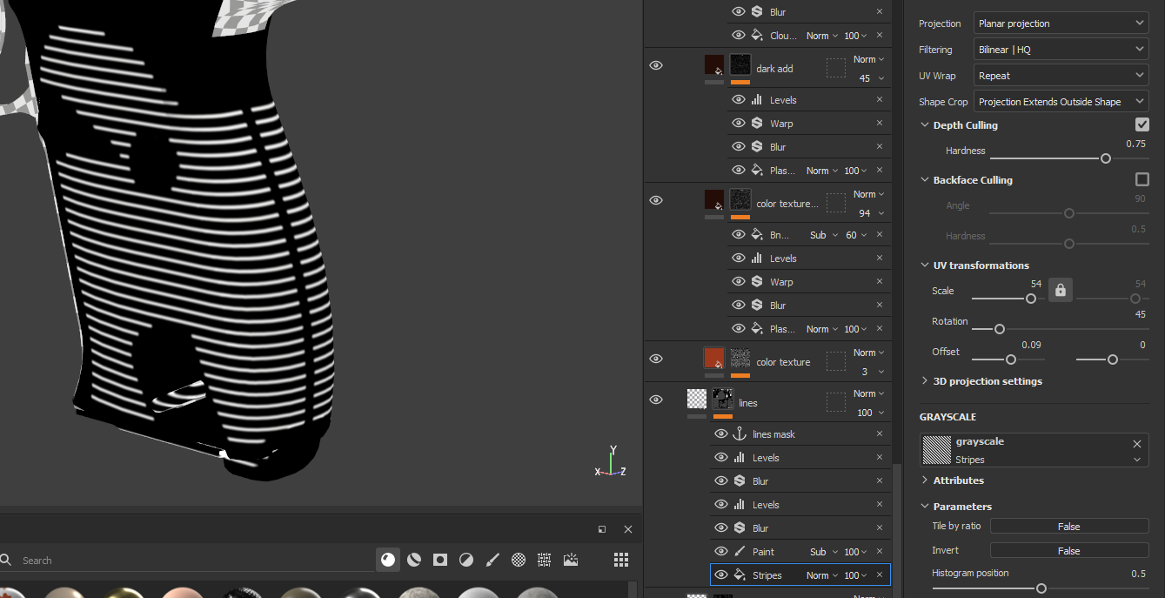The image size is (1165, 598).
Task: Select the half-shaded circle filter icon
Action: 465,560
